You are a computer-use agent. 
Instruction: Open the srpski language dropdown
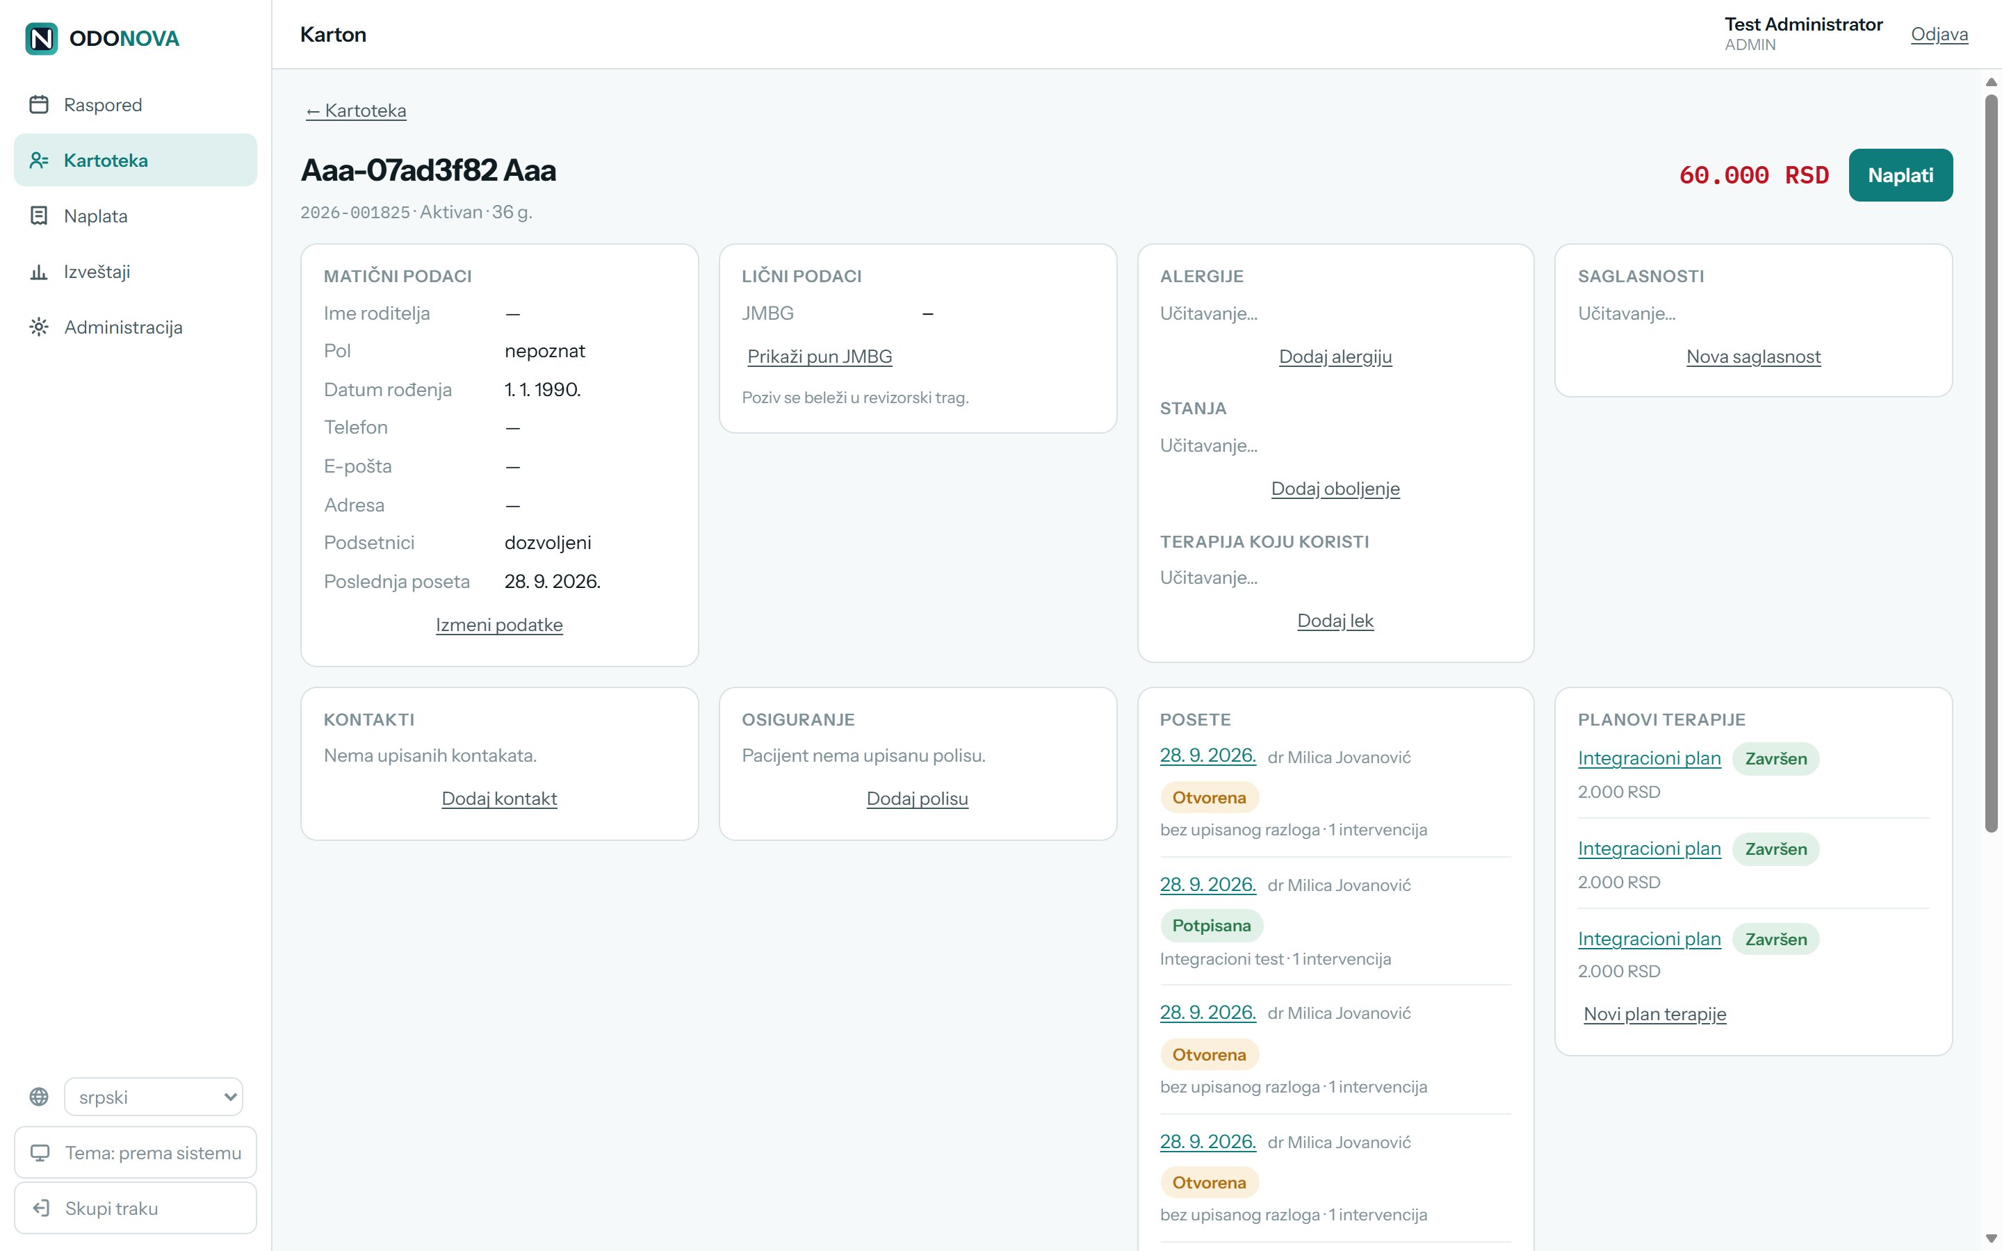tap(153, 1097)
